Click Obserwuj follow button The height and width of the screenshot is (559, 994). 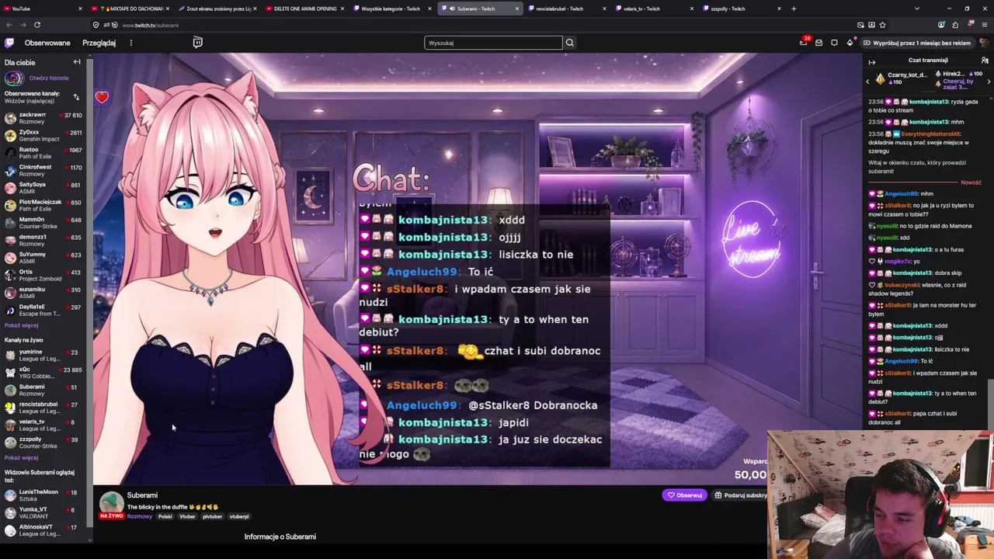(685, 495)
